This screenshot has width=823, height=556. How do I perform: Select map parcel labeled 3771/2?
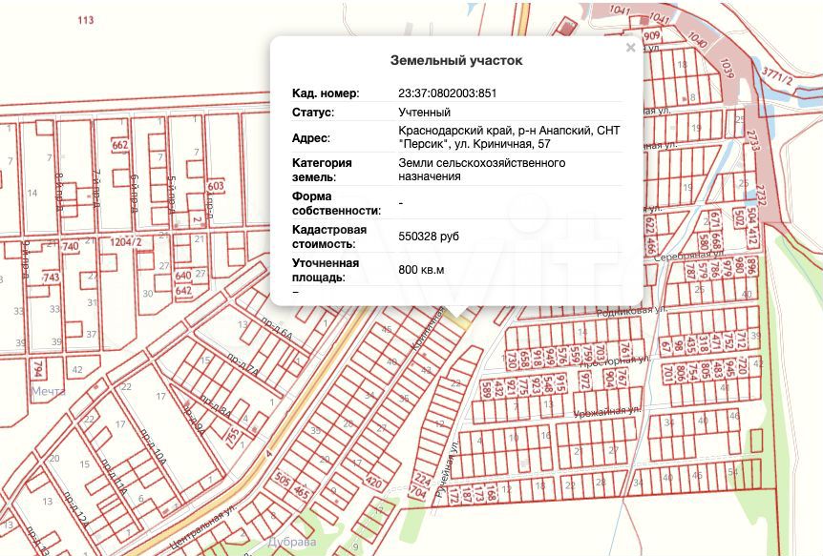(x=778, y=77)
